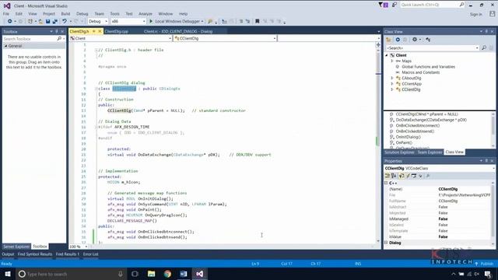The image size is (498, 280).
Task: Open Find Symbol Results tab
Action: click(x=35, y=254)
